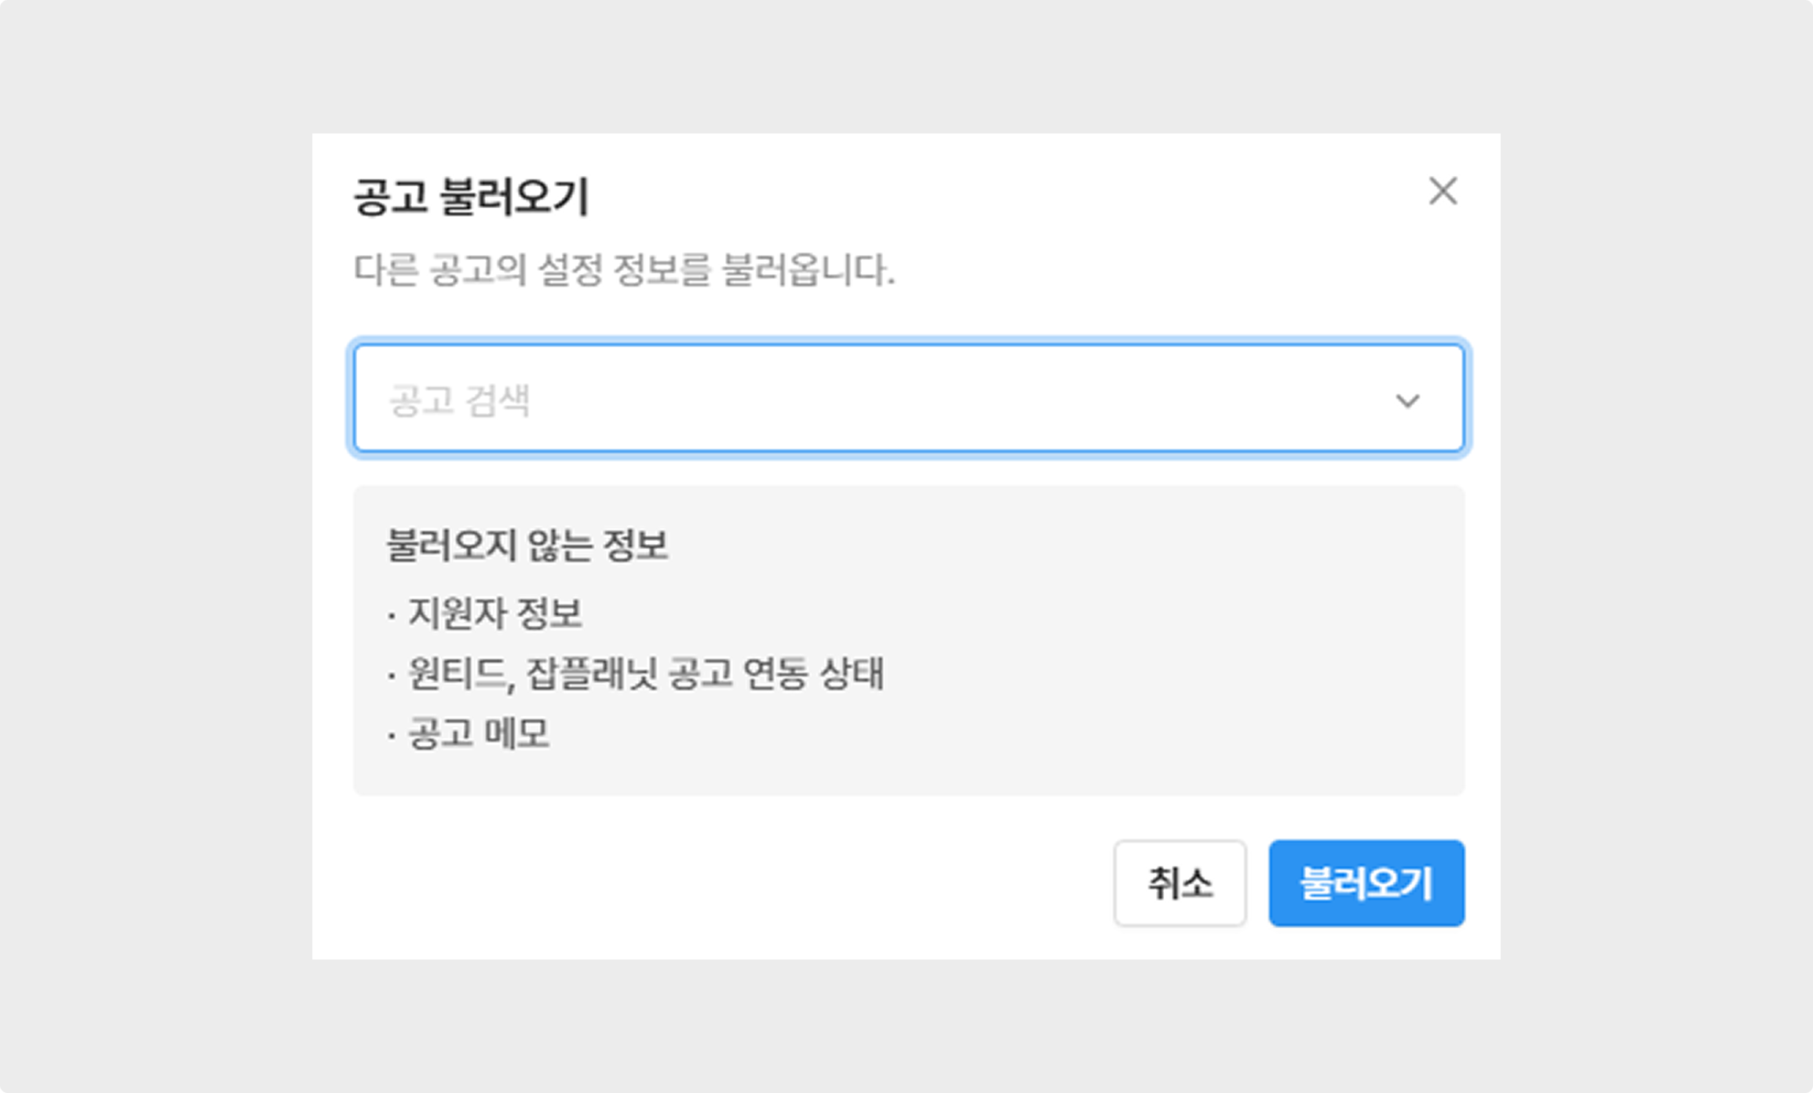This screenshot has width=1813, height=1093.
Task: Select the 지원자 정보 list item
Action: pyautogui.click(x=495, y=613)
